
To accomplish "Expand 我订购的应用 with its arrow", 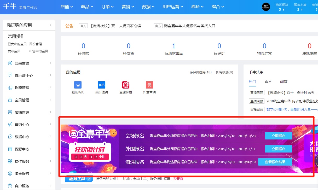I will click(50, 25).
